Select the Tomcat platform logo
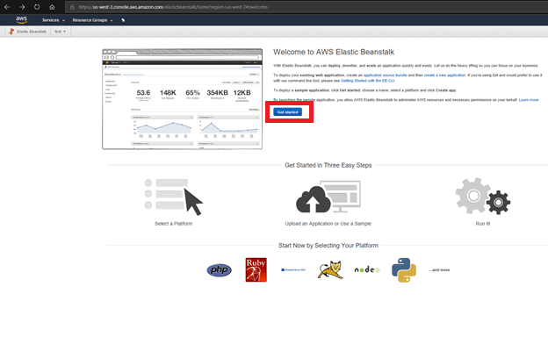Image resolution: width=548 pixels, height=337 pixels. click(330, 269)
